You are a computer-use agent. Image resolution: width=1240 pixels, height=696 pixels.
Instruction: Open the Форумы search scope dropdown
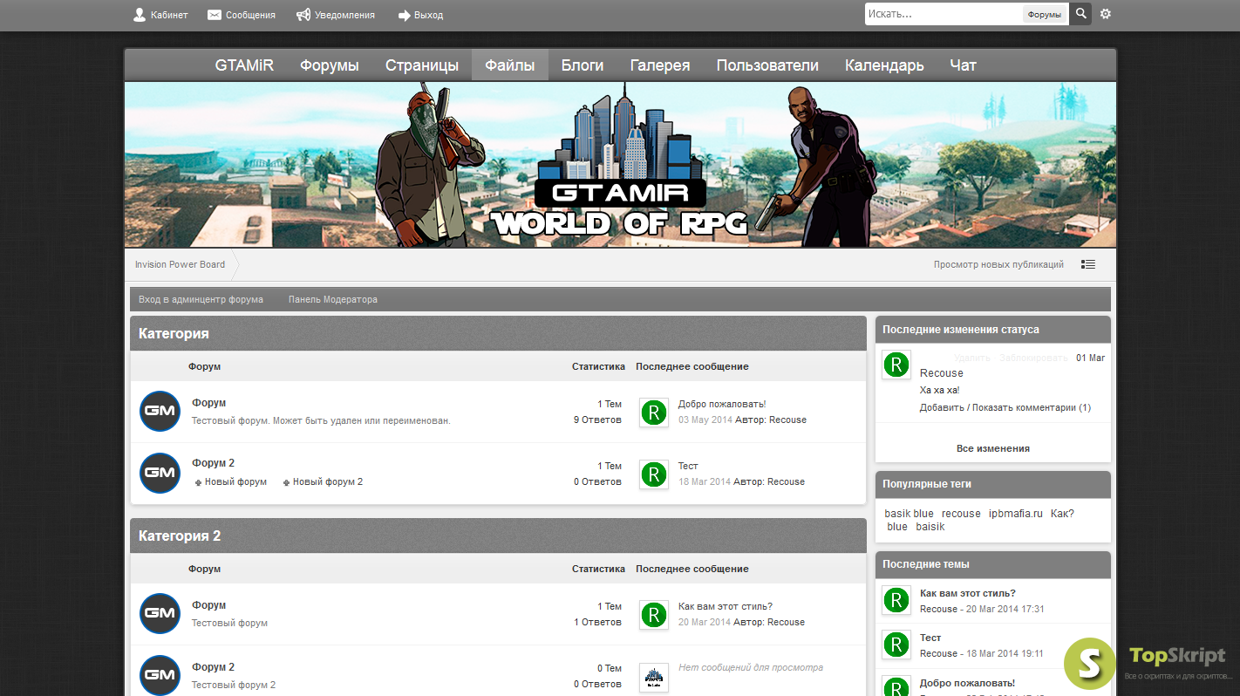(x=1045, y=15)
